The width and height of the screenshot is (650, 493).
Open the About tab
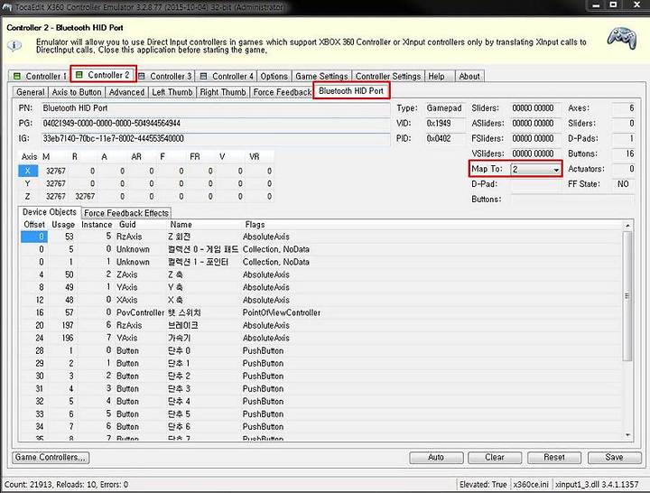coord(469,76)
